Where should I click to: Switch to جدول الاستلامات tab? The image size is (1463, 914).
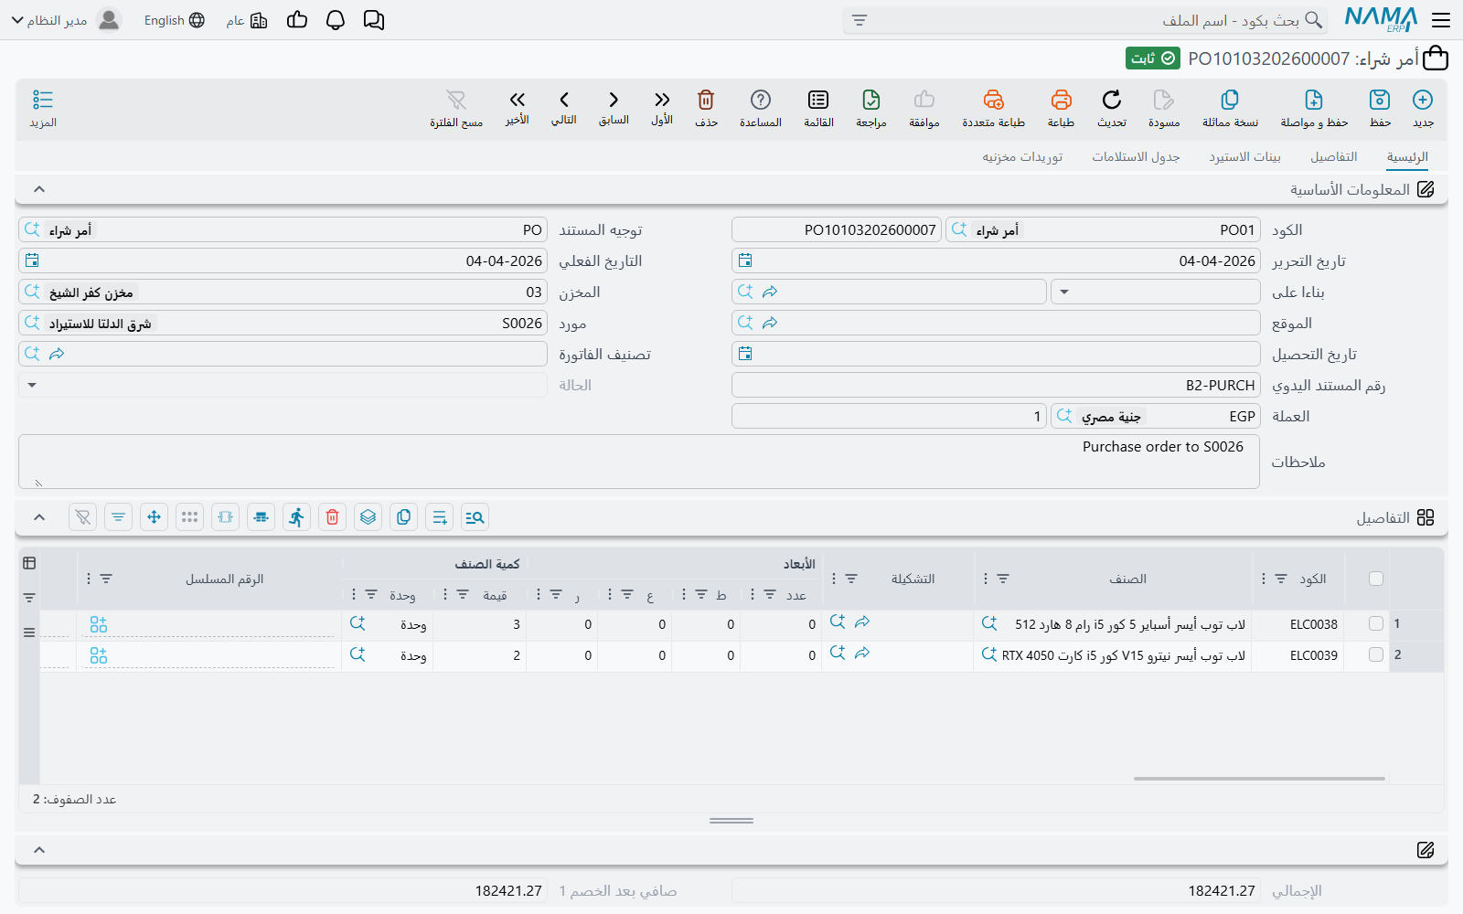[x=1136, y=157]
